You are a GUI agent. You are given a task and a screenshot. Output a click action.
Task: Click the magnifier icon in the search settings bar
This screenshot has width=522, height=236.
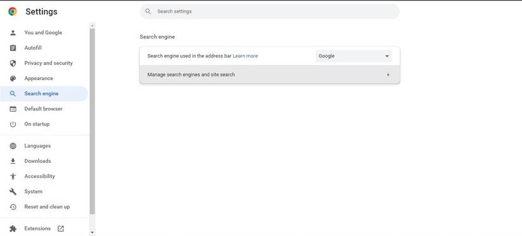(148, 11)
